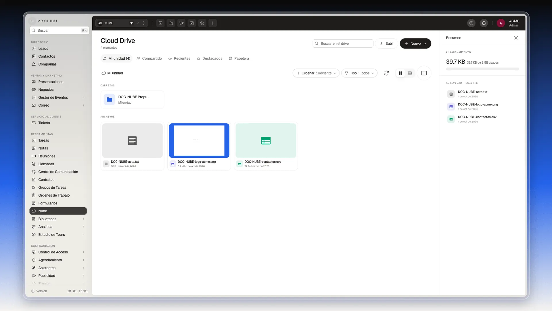This screenshot has height=311, width=552.
Task: Open Leads in the sidebar
Action: (58, 49)
